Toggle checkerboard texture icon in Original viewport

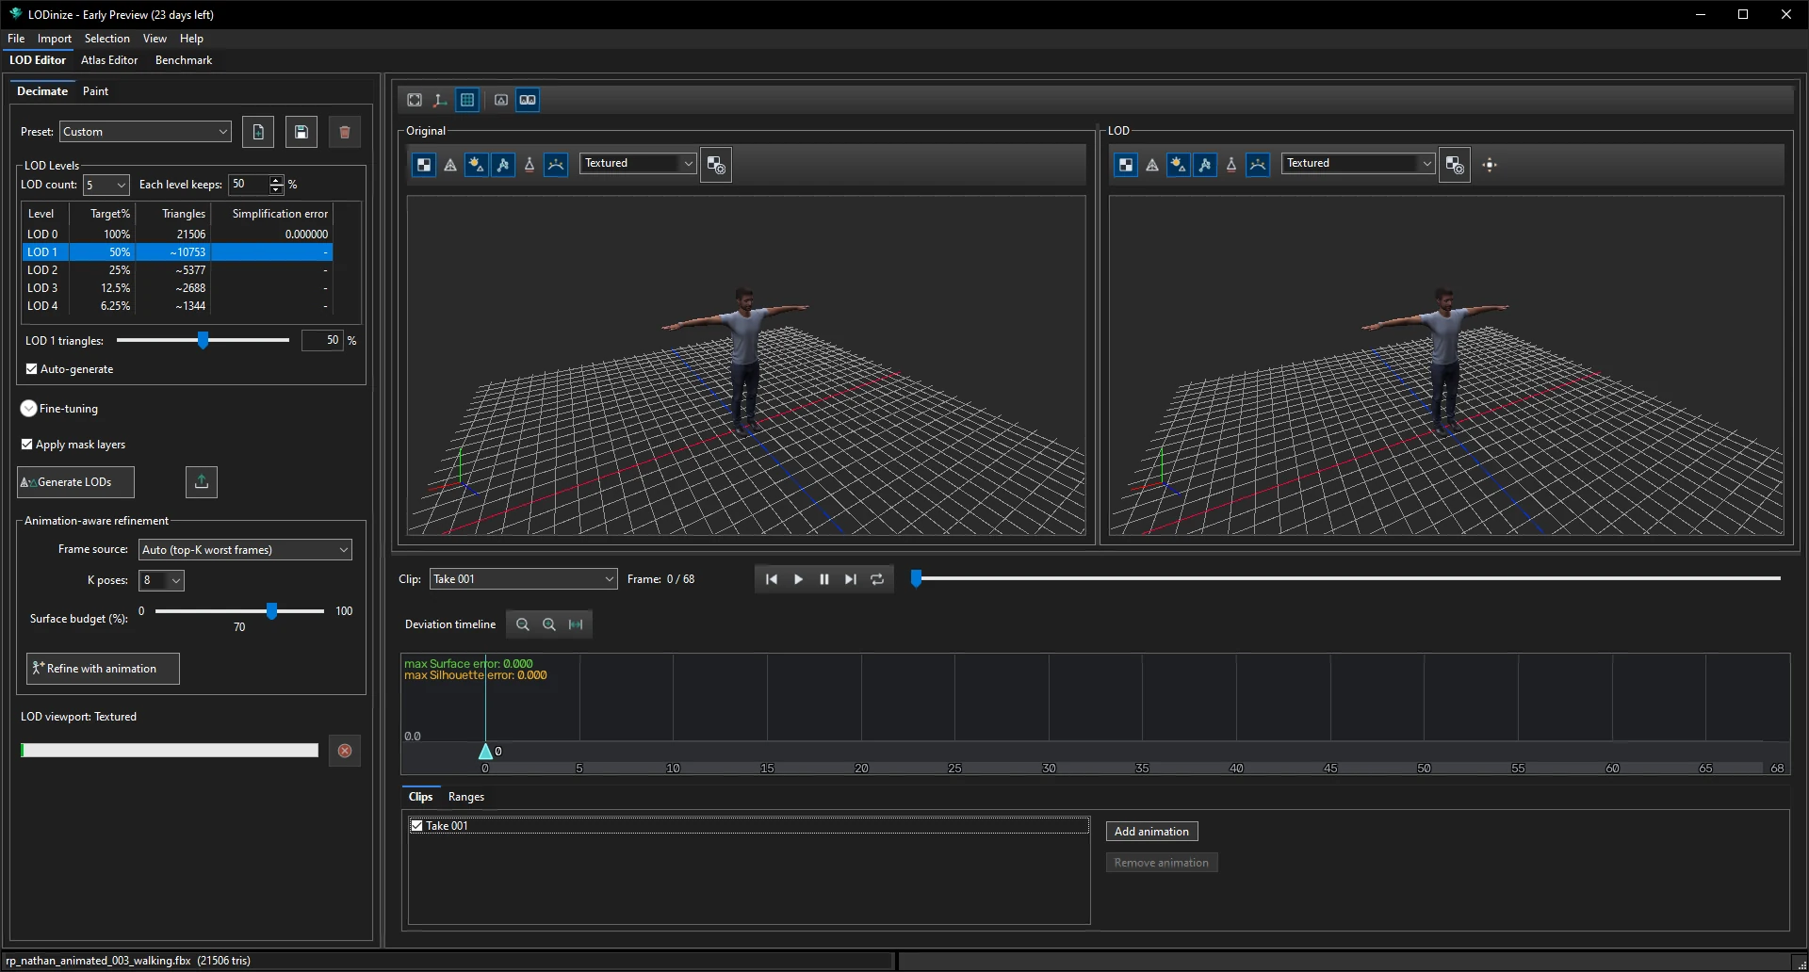click(424, 165)
